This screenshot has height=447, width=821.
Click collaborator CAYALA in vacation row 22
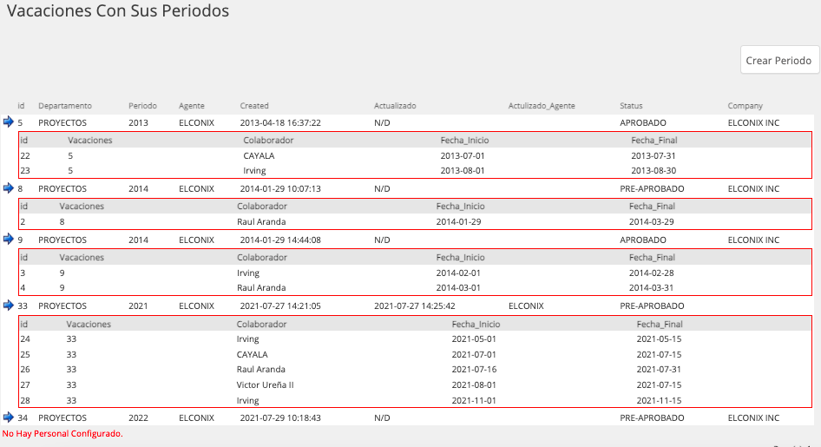coord(259,155)
